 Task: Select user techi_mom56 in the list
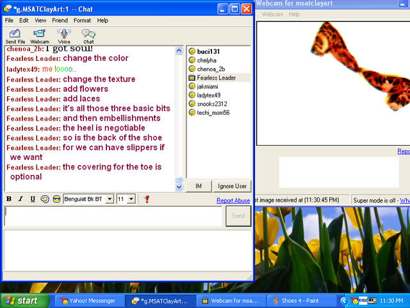point(213,113)
